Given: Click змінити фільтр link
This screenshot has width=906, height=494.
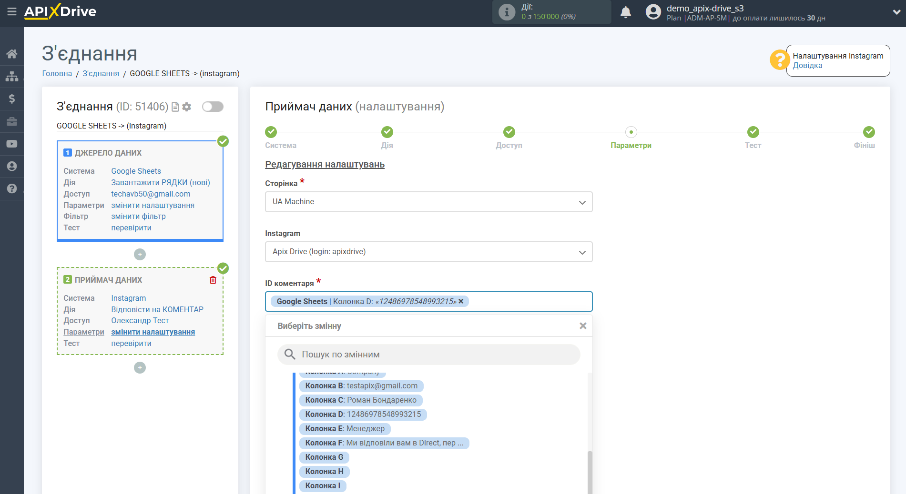Looking at the screenshot, I should coord(139,216).
